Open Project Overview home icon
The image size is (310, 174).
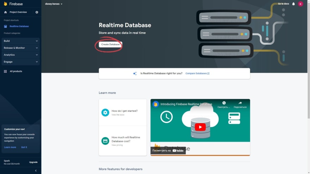pos(6,12)
